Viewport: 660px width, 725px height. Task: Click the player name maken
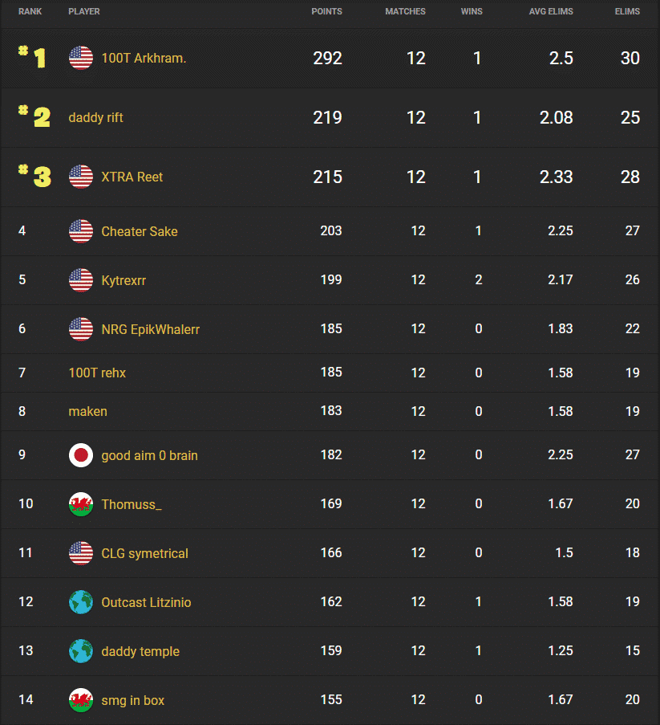[87, 411]
